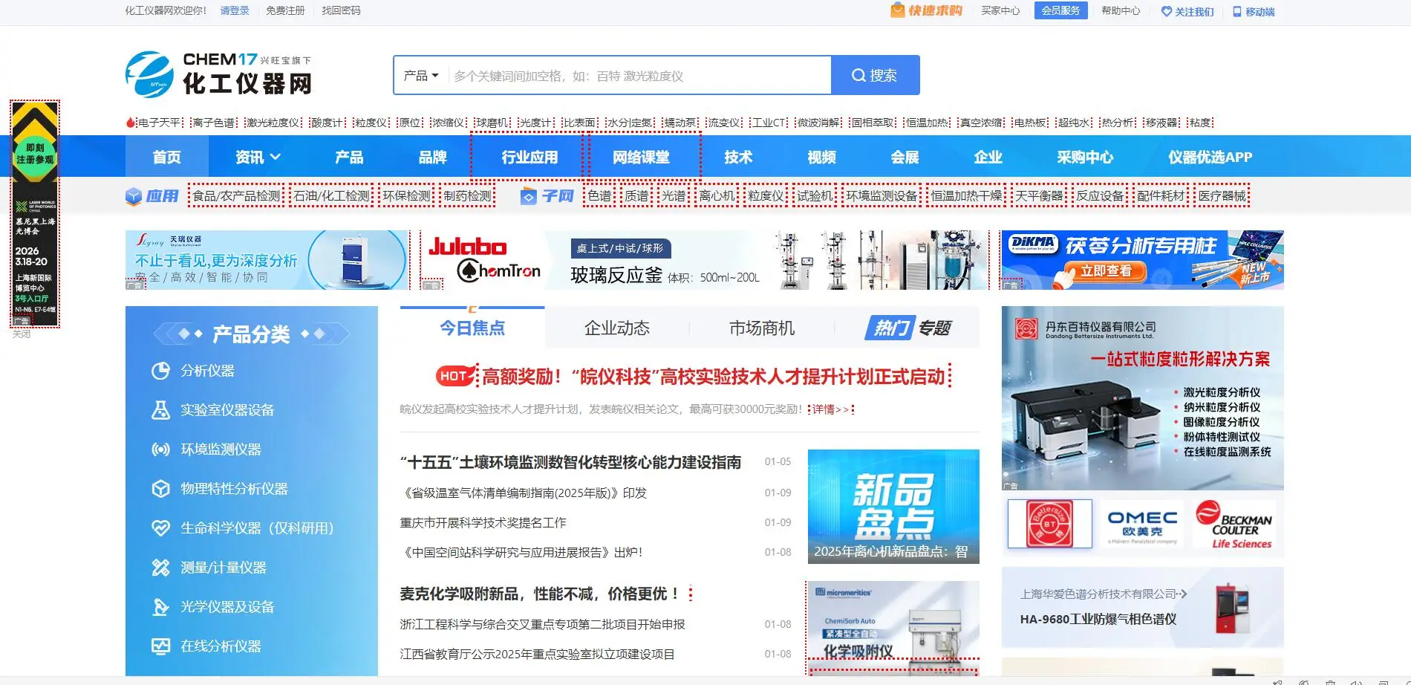Click the heart icon for 生命科学仪器
The image size is (1411, 685).
click(x=160, y=527)
